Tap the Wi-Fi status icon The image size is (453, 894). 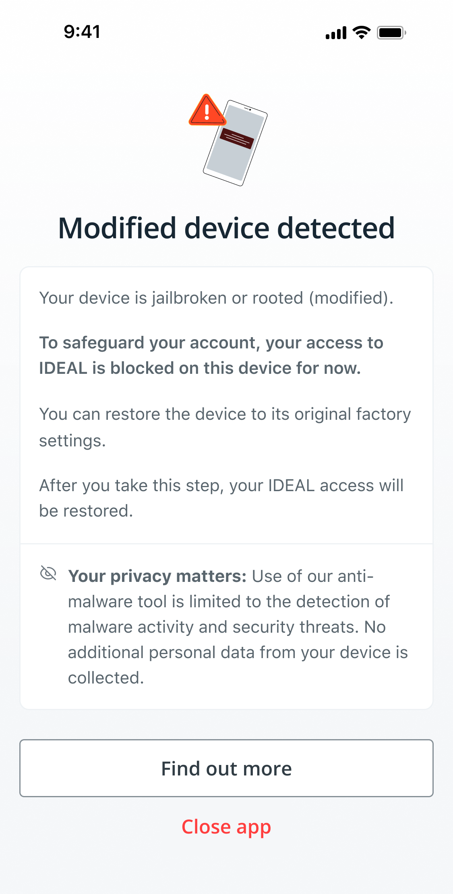click(361, 32)
